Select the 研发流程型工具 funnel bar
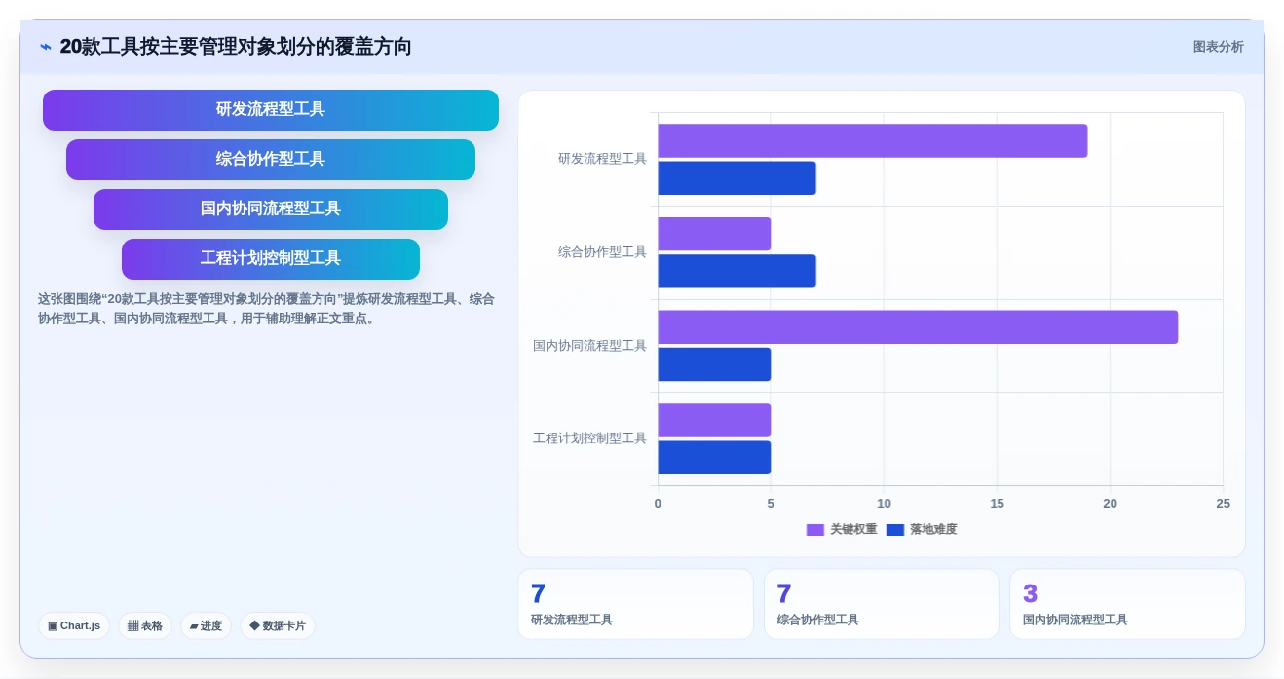Image resolution: width=1284 pixels, height=679 pixels. [271, 110]
